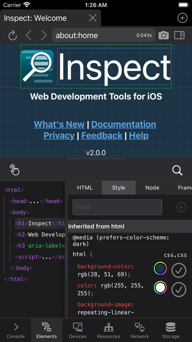Open the background-color swatch picker
This screenshot has height=342, width=192.
(160, 268)
